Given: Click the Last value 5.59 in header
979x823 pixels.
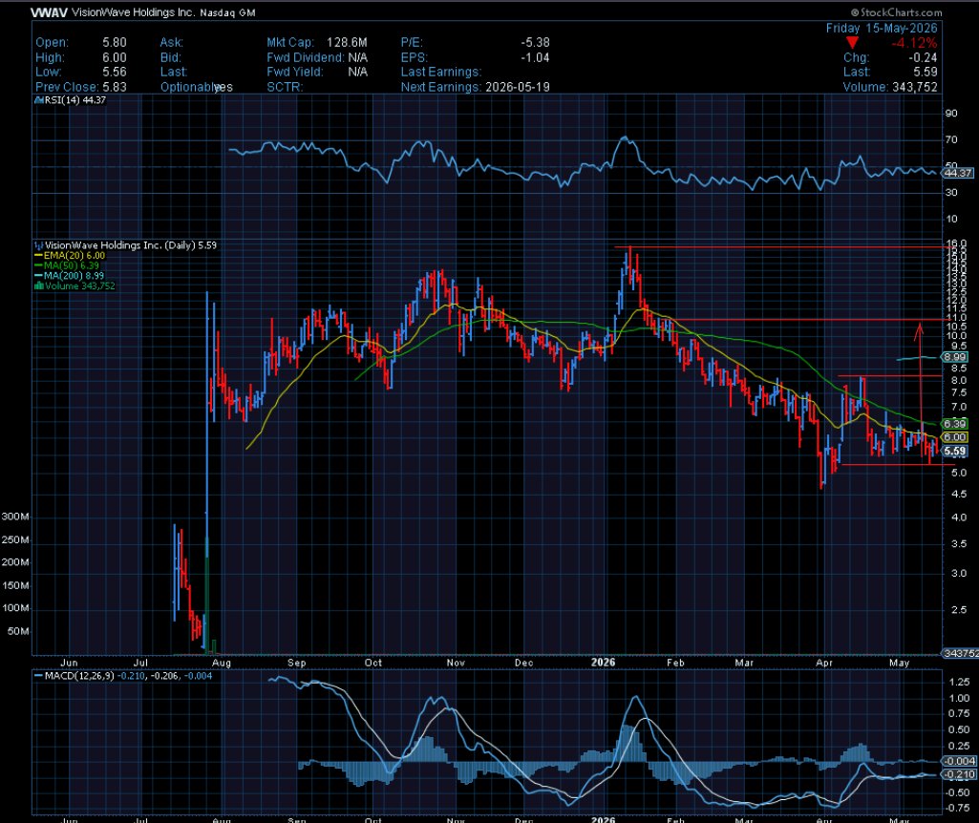Looking at the screenshot, I should (926, 72).
